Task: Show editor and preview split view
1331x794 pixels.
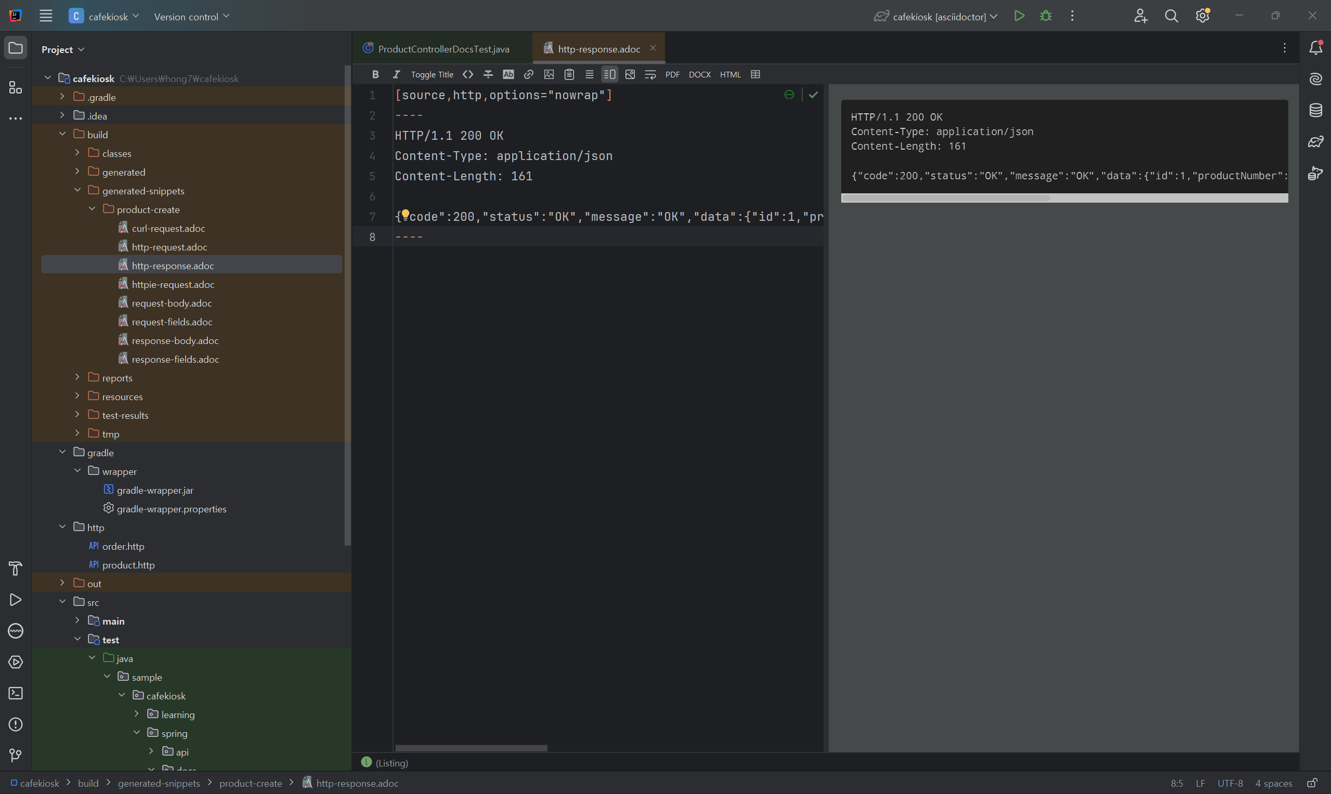Action: [609, 74]
